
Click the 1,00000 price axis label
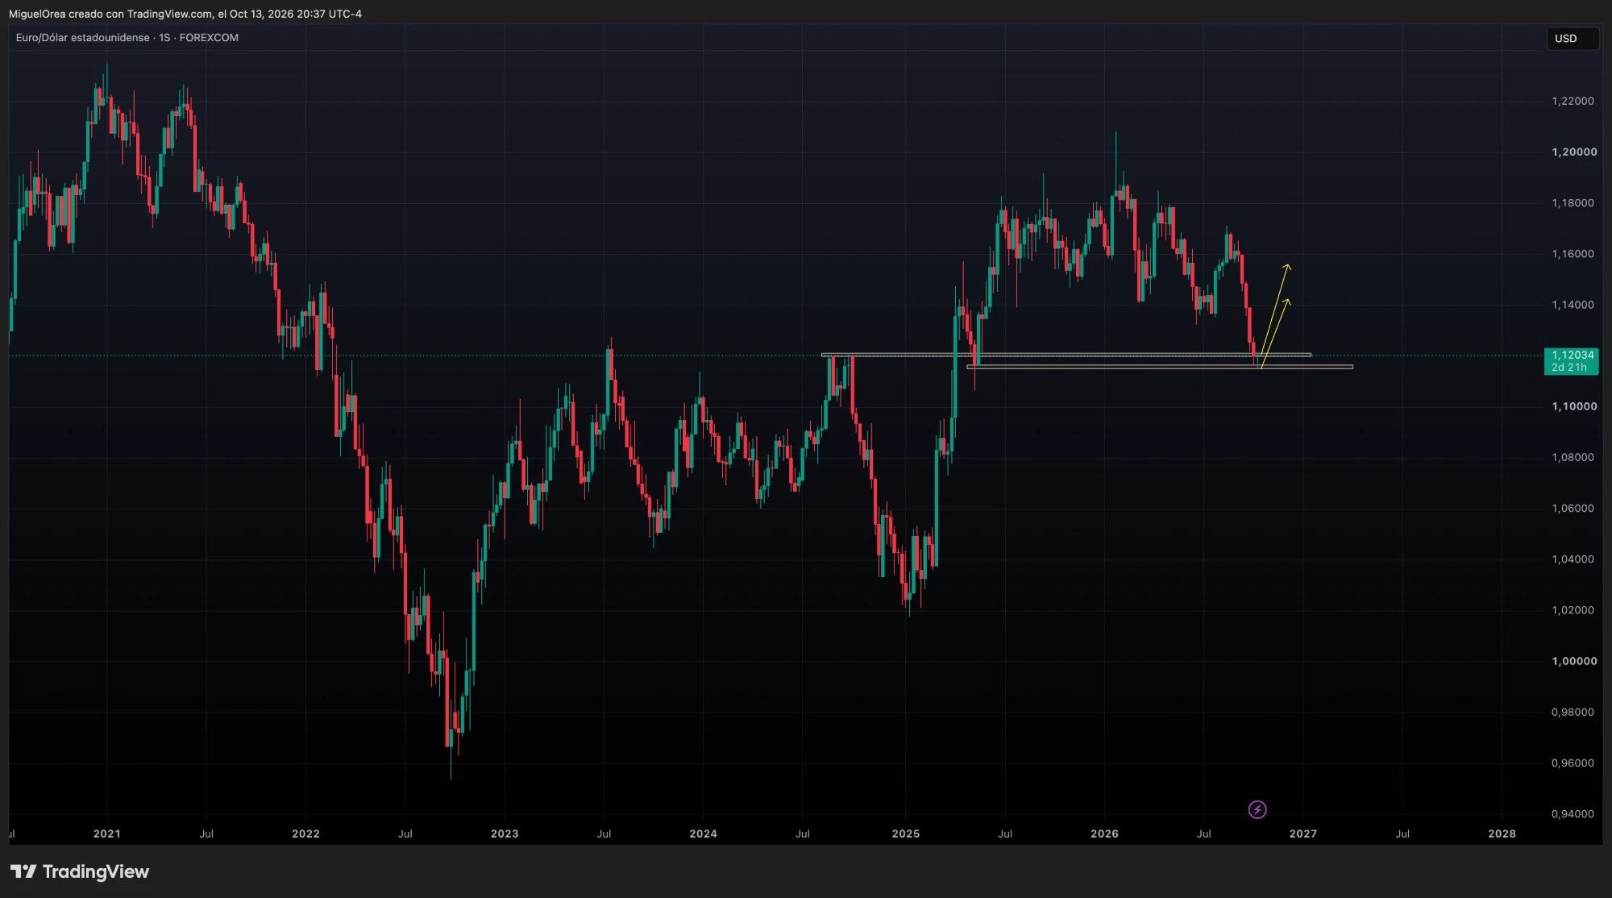pyautogui.click(x=1573, y=661)
